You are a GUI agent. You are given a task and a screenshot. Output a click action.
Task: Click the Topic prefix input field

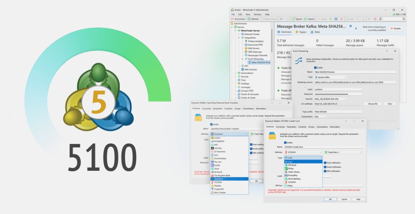pyautogui.click(x=338, y=111)
